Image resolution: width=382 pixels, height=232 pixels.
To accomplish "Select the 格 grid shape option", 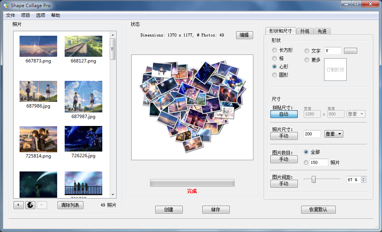I will pos(274,59).
